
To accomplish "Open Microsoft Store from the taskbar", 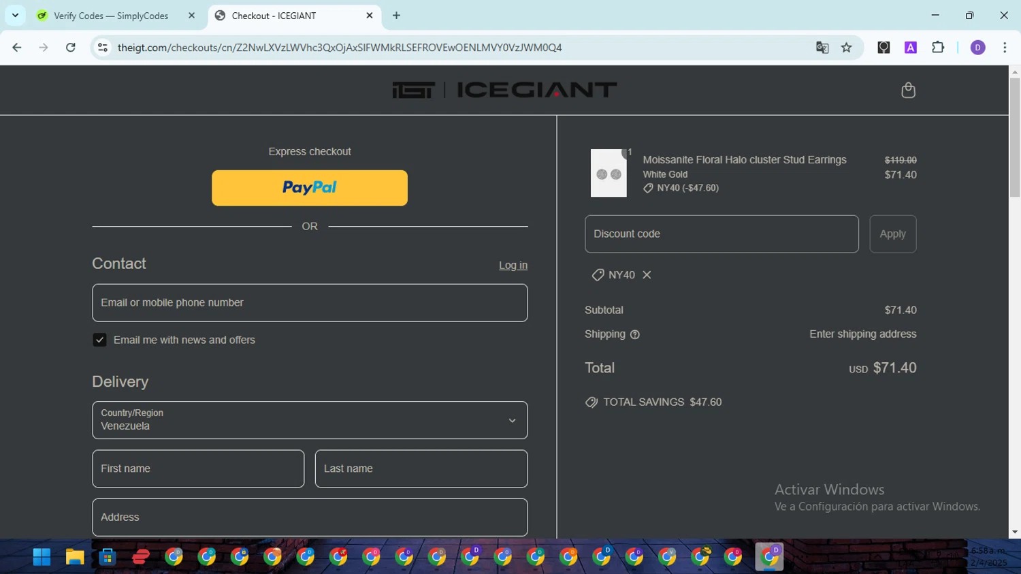I will click(108, 557).
